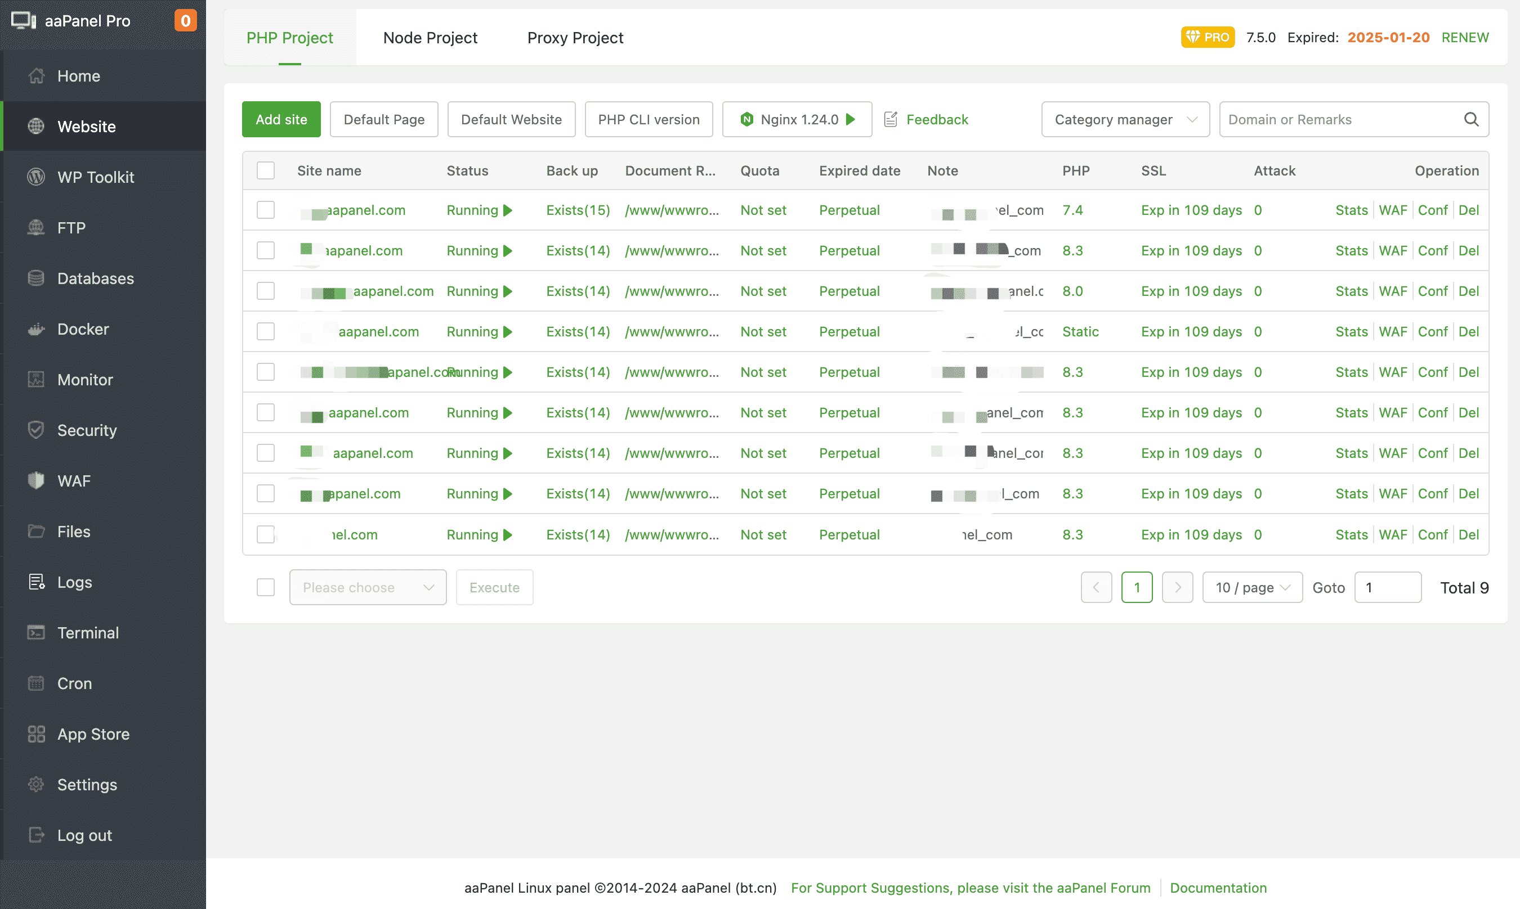Click the Feedback edit icon
1520x909 pixels.
[x=891, y=119]
